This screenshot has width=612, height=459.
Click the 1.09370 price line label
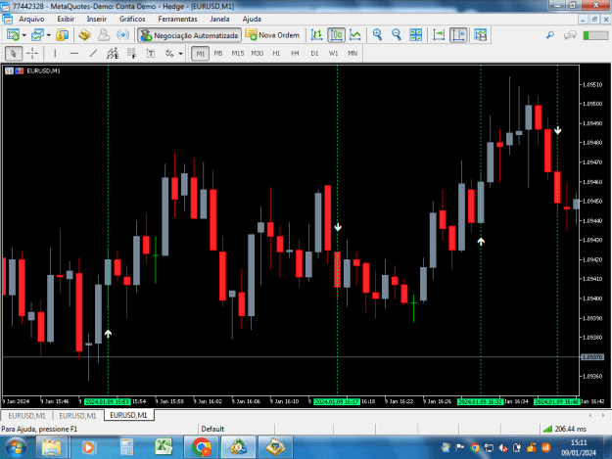click(592, 357)
